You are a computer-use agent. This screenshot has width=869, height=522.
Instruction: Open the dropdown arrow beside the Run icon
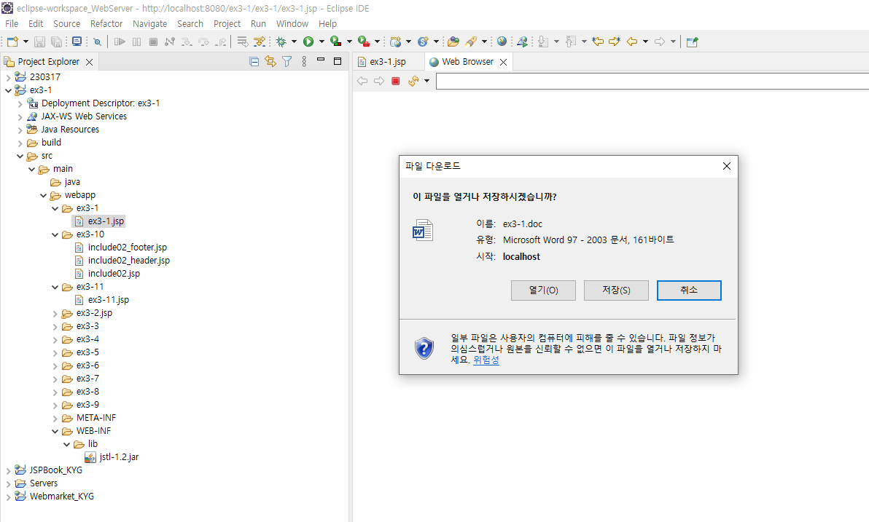click(322, 41)
